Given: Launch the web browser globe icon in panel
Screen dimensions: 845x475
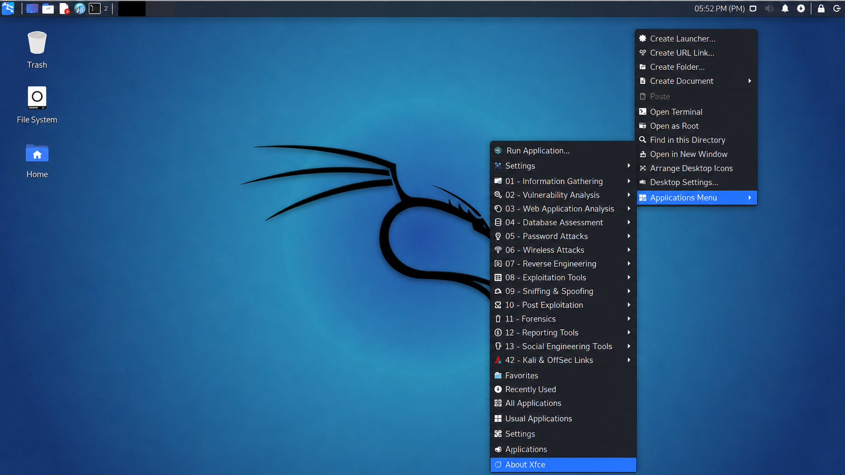Looking at the screenshot, I should coord(80,9).
